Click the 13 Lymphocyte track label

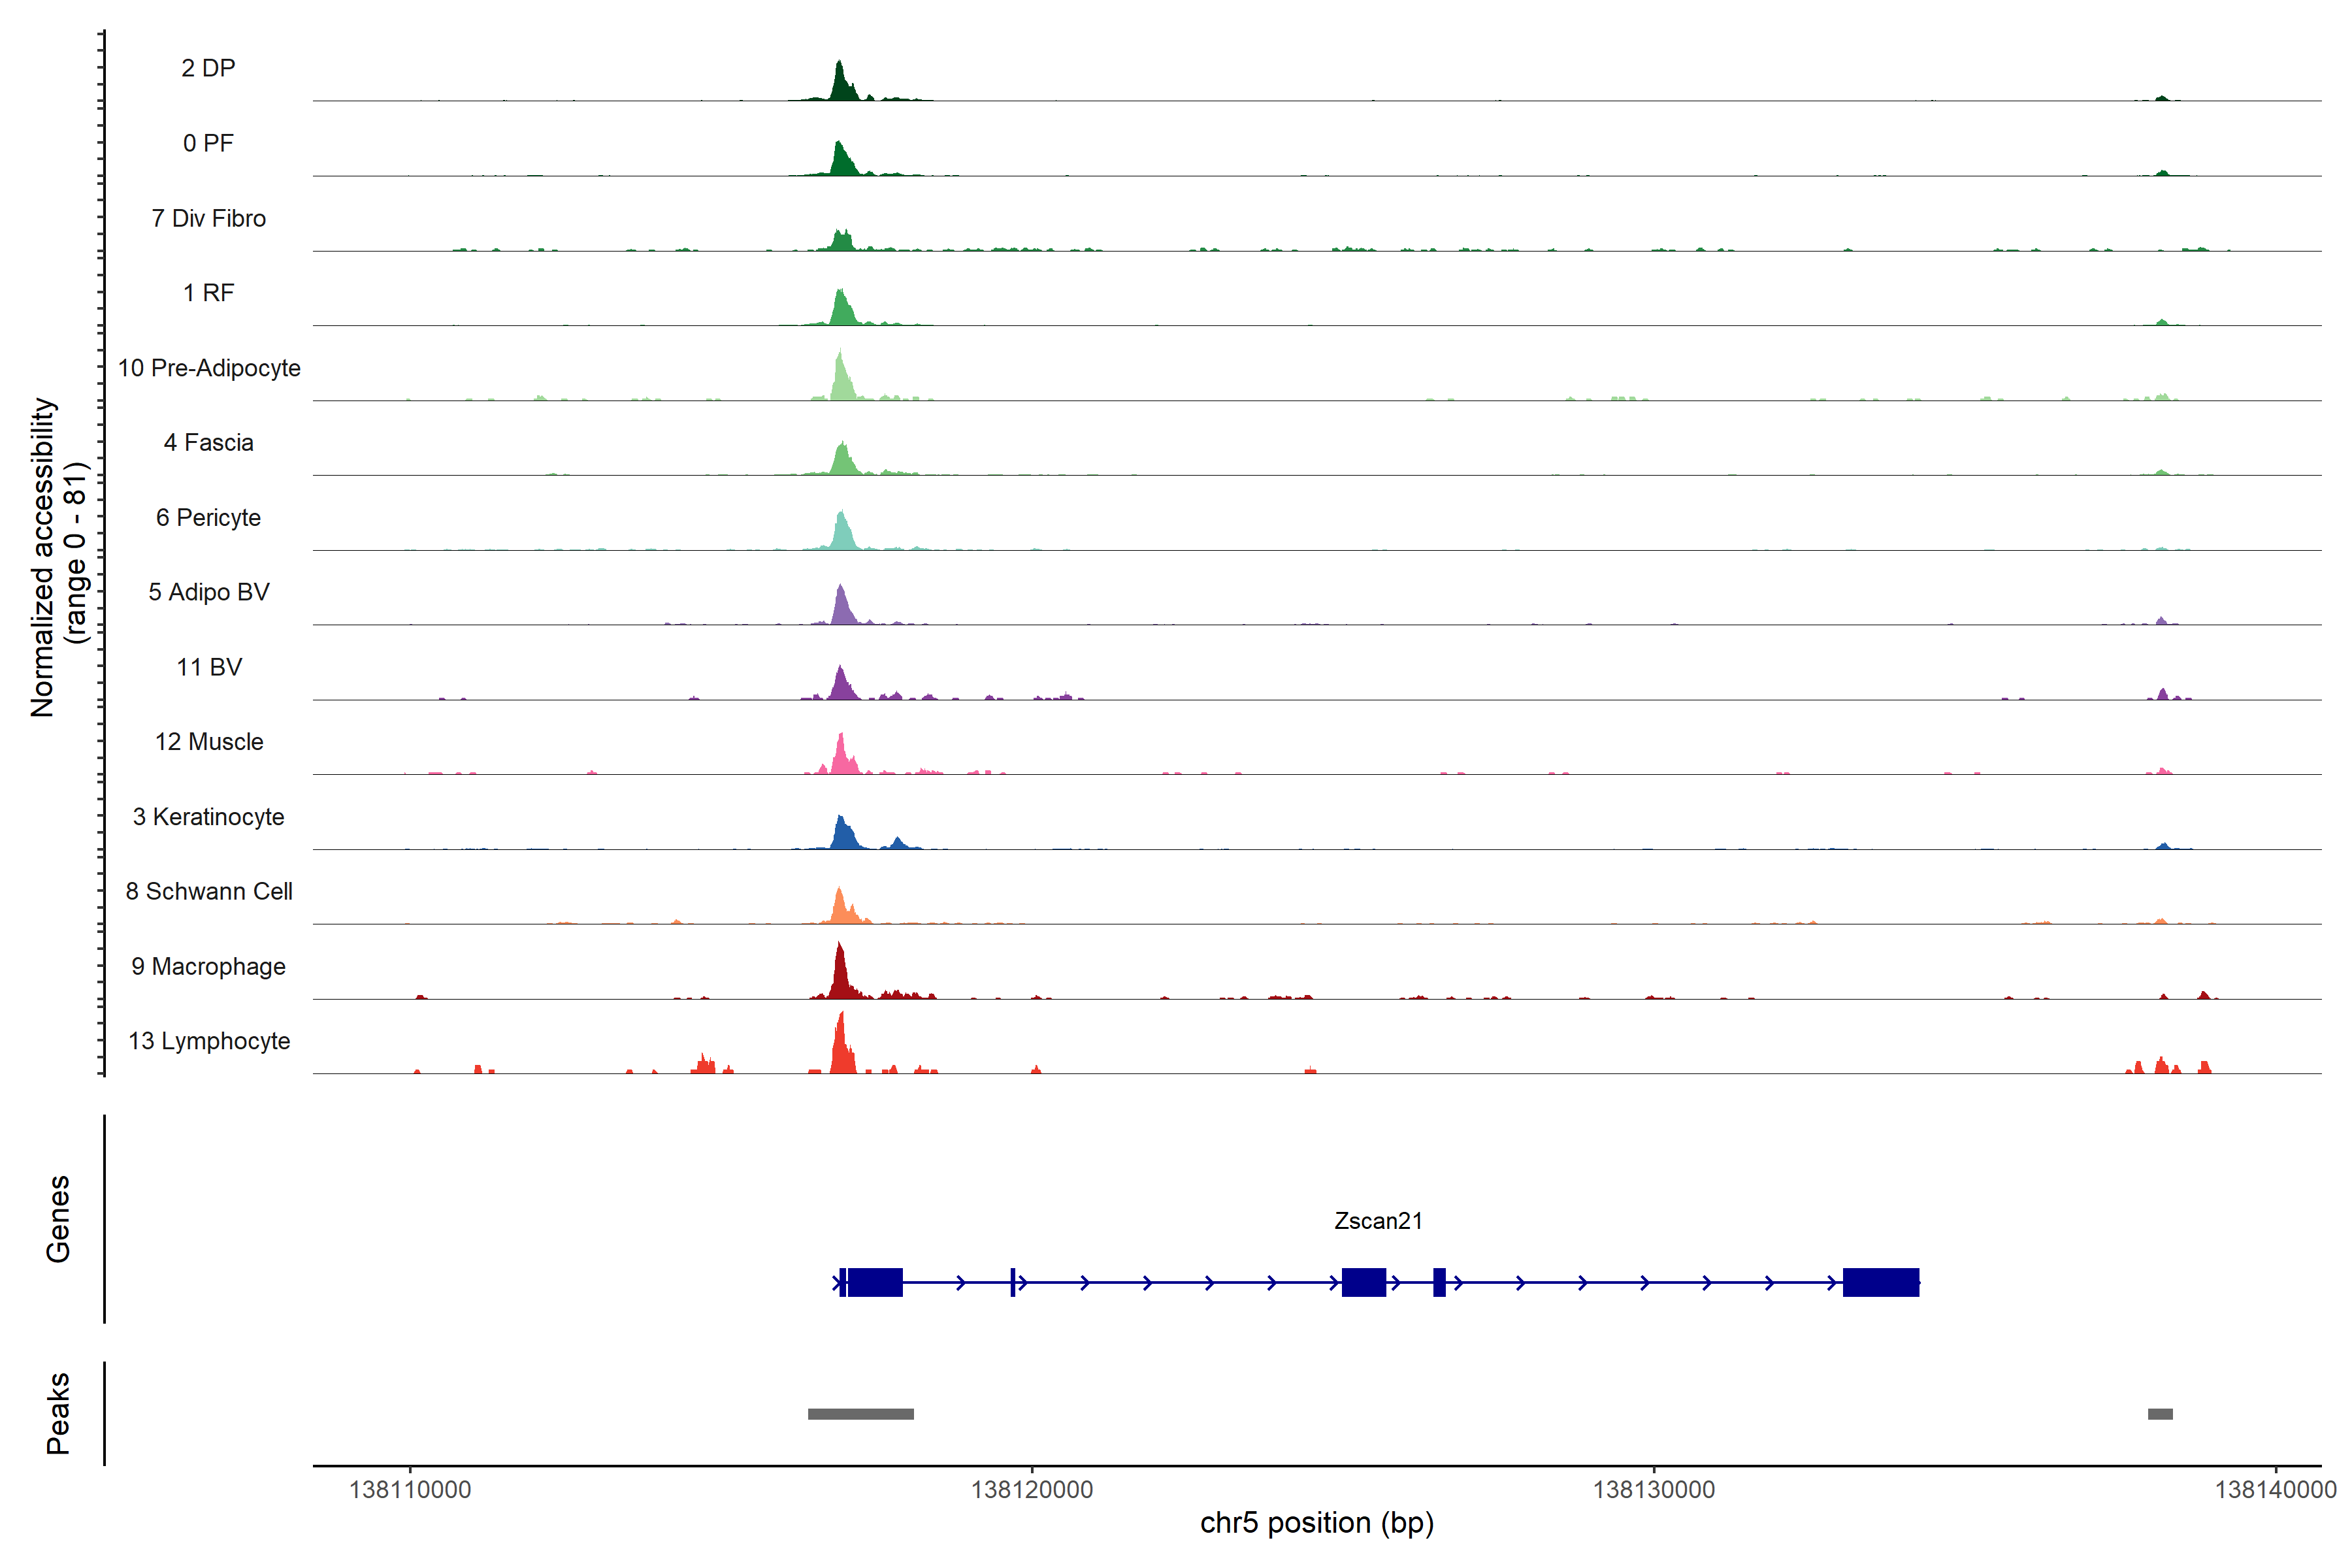coord(209,1041)
